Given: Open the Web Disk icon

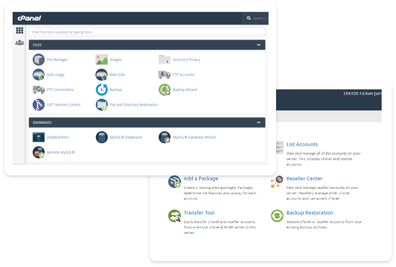Looking at the screenshot, I should (x=102, y=75).
